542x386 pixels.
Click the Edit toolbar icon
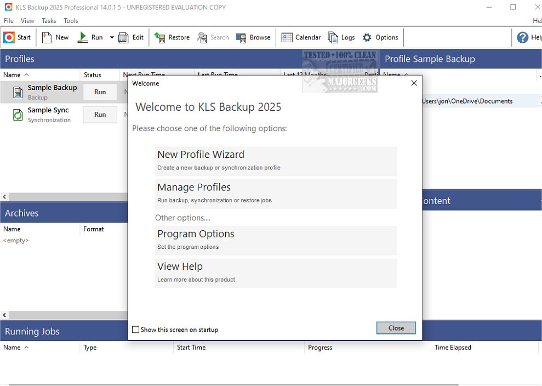click(x=123, y=37)
